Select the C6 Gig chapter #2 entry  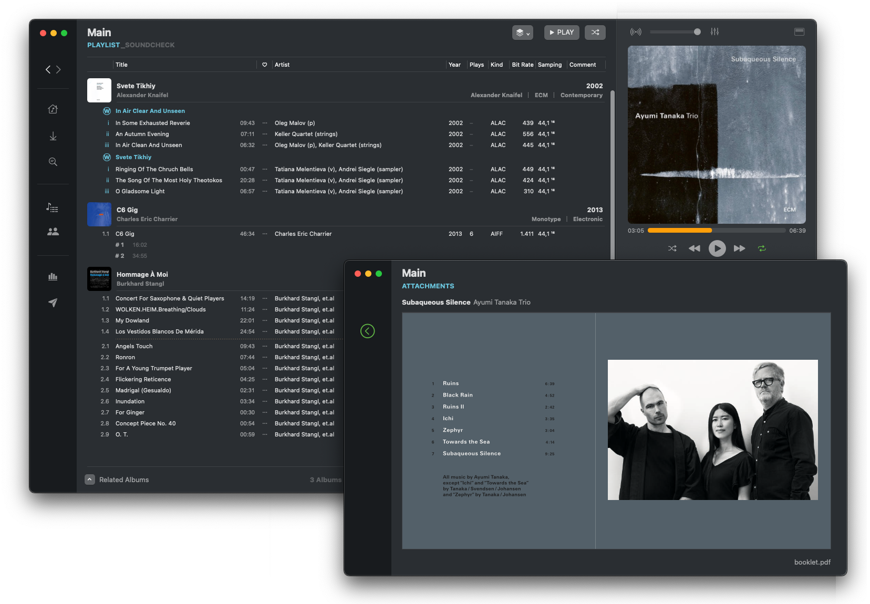131,256
